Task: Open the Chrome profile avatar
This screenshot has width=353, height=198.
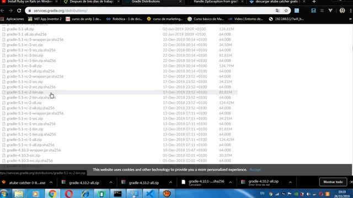Action: click(342, 10)
